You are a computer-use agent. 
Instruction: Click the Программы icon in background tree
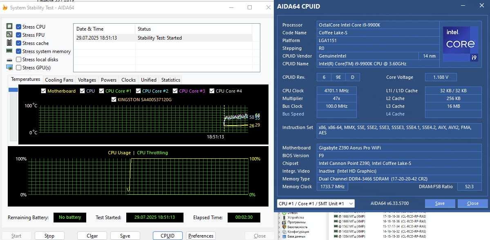click(x=284, y=222)
